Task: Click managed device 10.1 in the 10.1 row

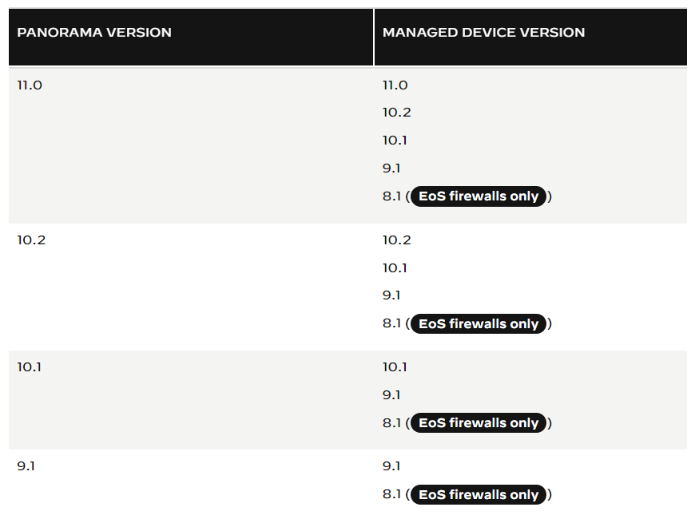Action: (x=395, y=367)
